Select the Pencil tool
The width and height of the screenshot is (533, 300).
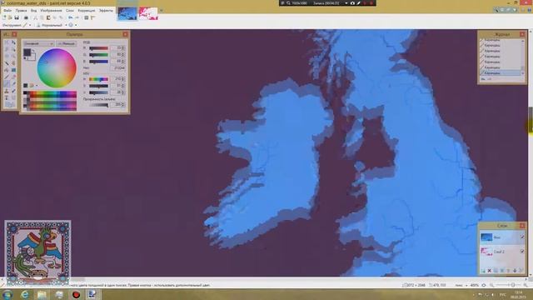(x=7, y=84)
